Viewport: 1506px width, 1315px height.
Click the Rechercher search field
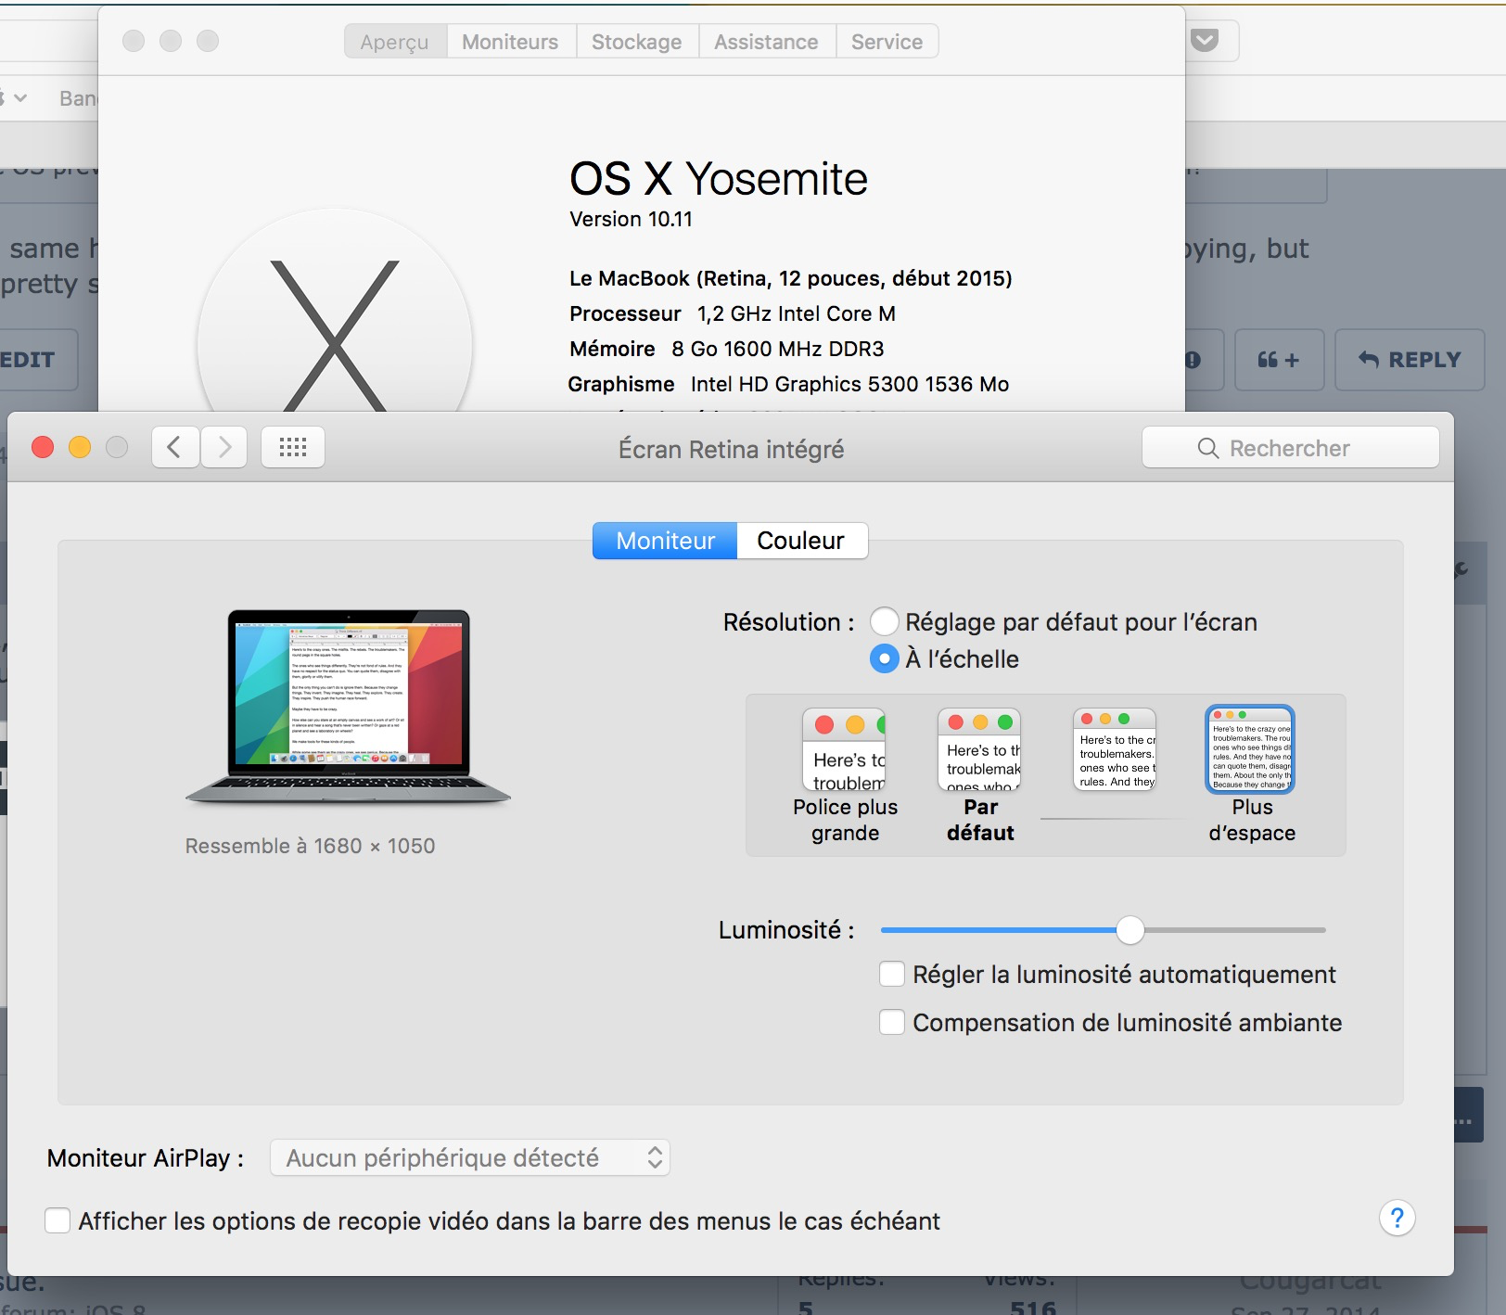coord(1291,448)
